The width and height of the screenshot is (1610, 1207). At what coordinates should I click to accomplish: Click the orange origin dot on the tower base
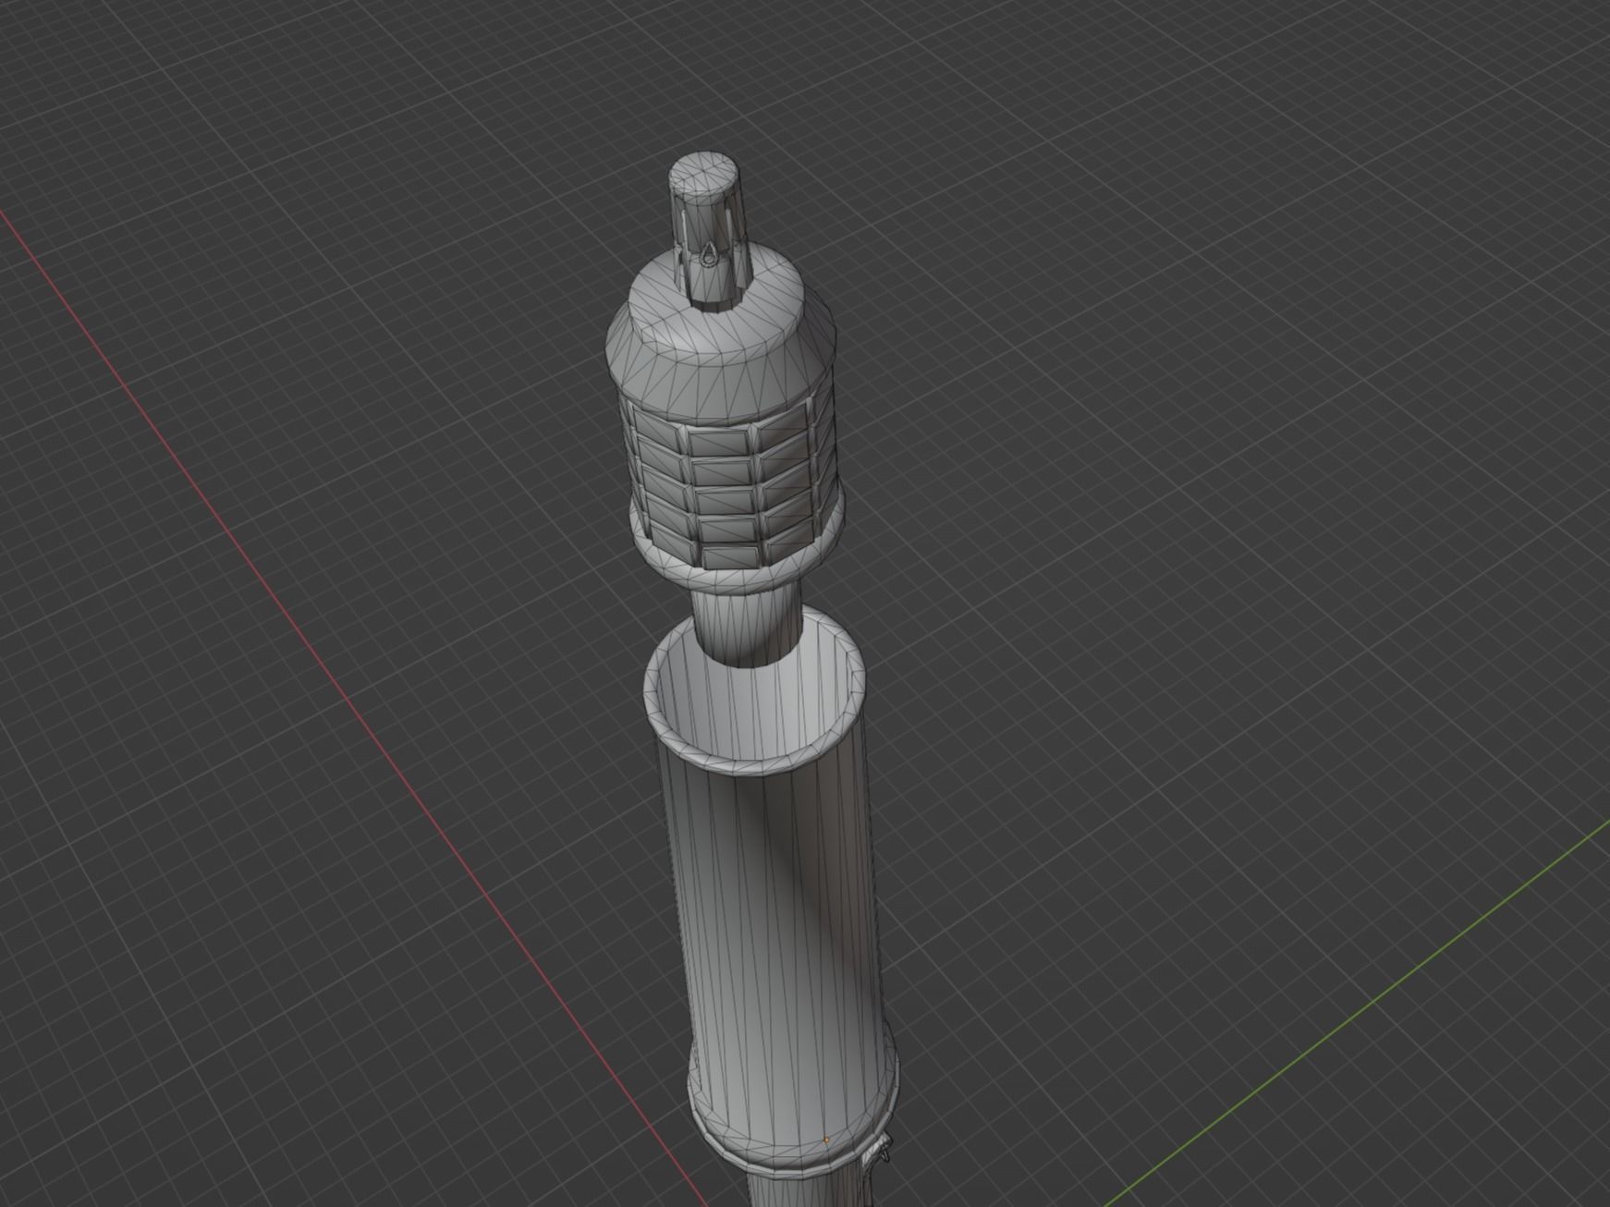[826, 1140]
